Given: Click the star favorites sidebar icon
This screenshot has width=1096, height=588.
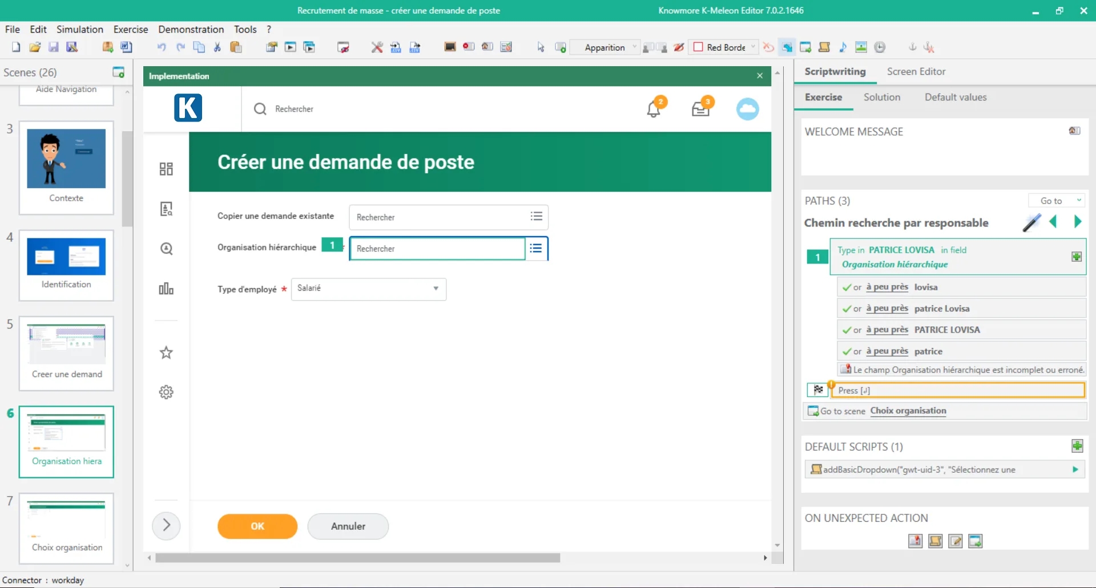Looking at the screenshot, I should (166, 352).
